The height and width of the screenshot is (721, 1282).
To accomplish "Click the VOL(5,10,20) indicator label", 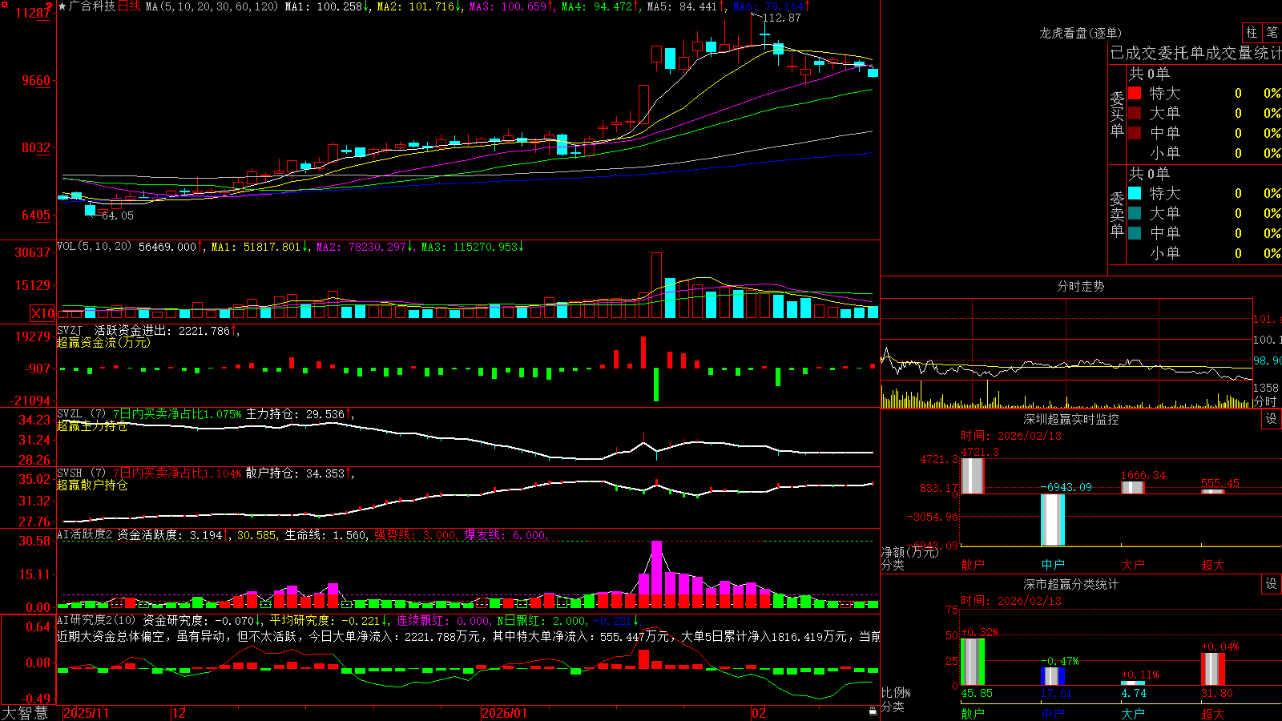I will (94, 246).
